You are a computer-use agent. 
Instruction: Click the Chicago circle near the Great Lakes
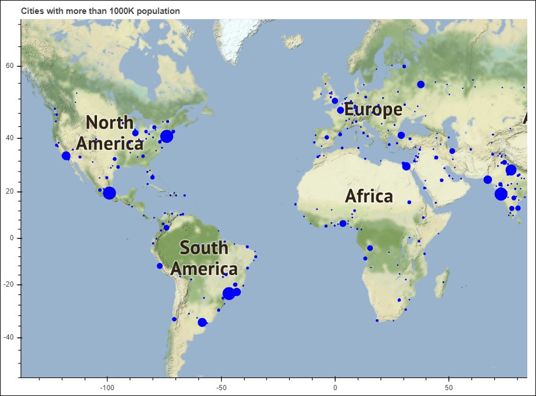coord(135,133)
